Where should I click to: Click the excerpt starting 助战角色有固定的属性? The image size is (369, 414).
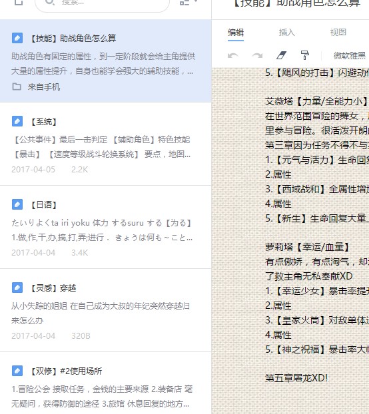[x=103, y=64]
